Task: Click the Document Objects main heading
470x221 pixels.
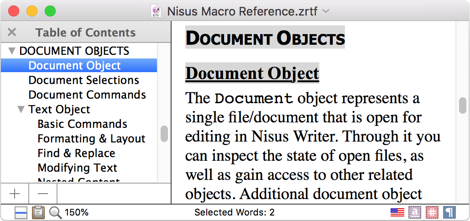Action: [265, 38]
